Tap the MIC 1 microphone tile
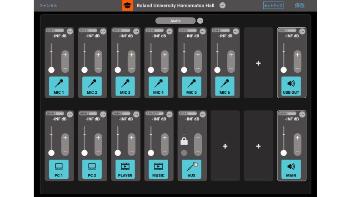Screen dimensions: 350x197 click(x=59, y=86)
